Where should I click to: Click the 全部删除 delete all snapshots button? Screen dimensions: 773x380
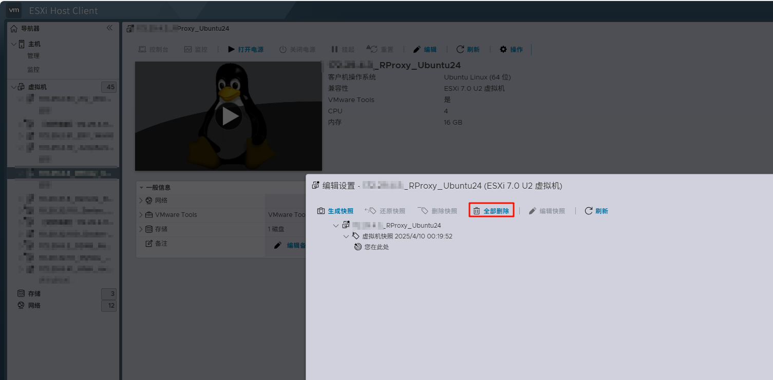tap(491, 211)
